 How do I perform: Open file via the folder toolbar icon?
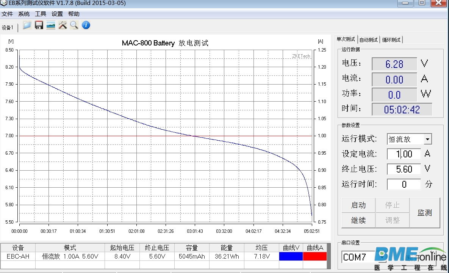click(27, 25)
